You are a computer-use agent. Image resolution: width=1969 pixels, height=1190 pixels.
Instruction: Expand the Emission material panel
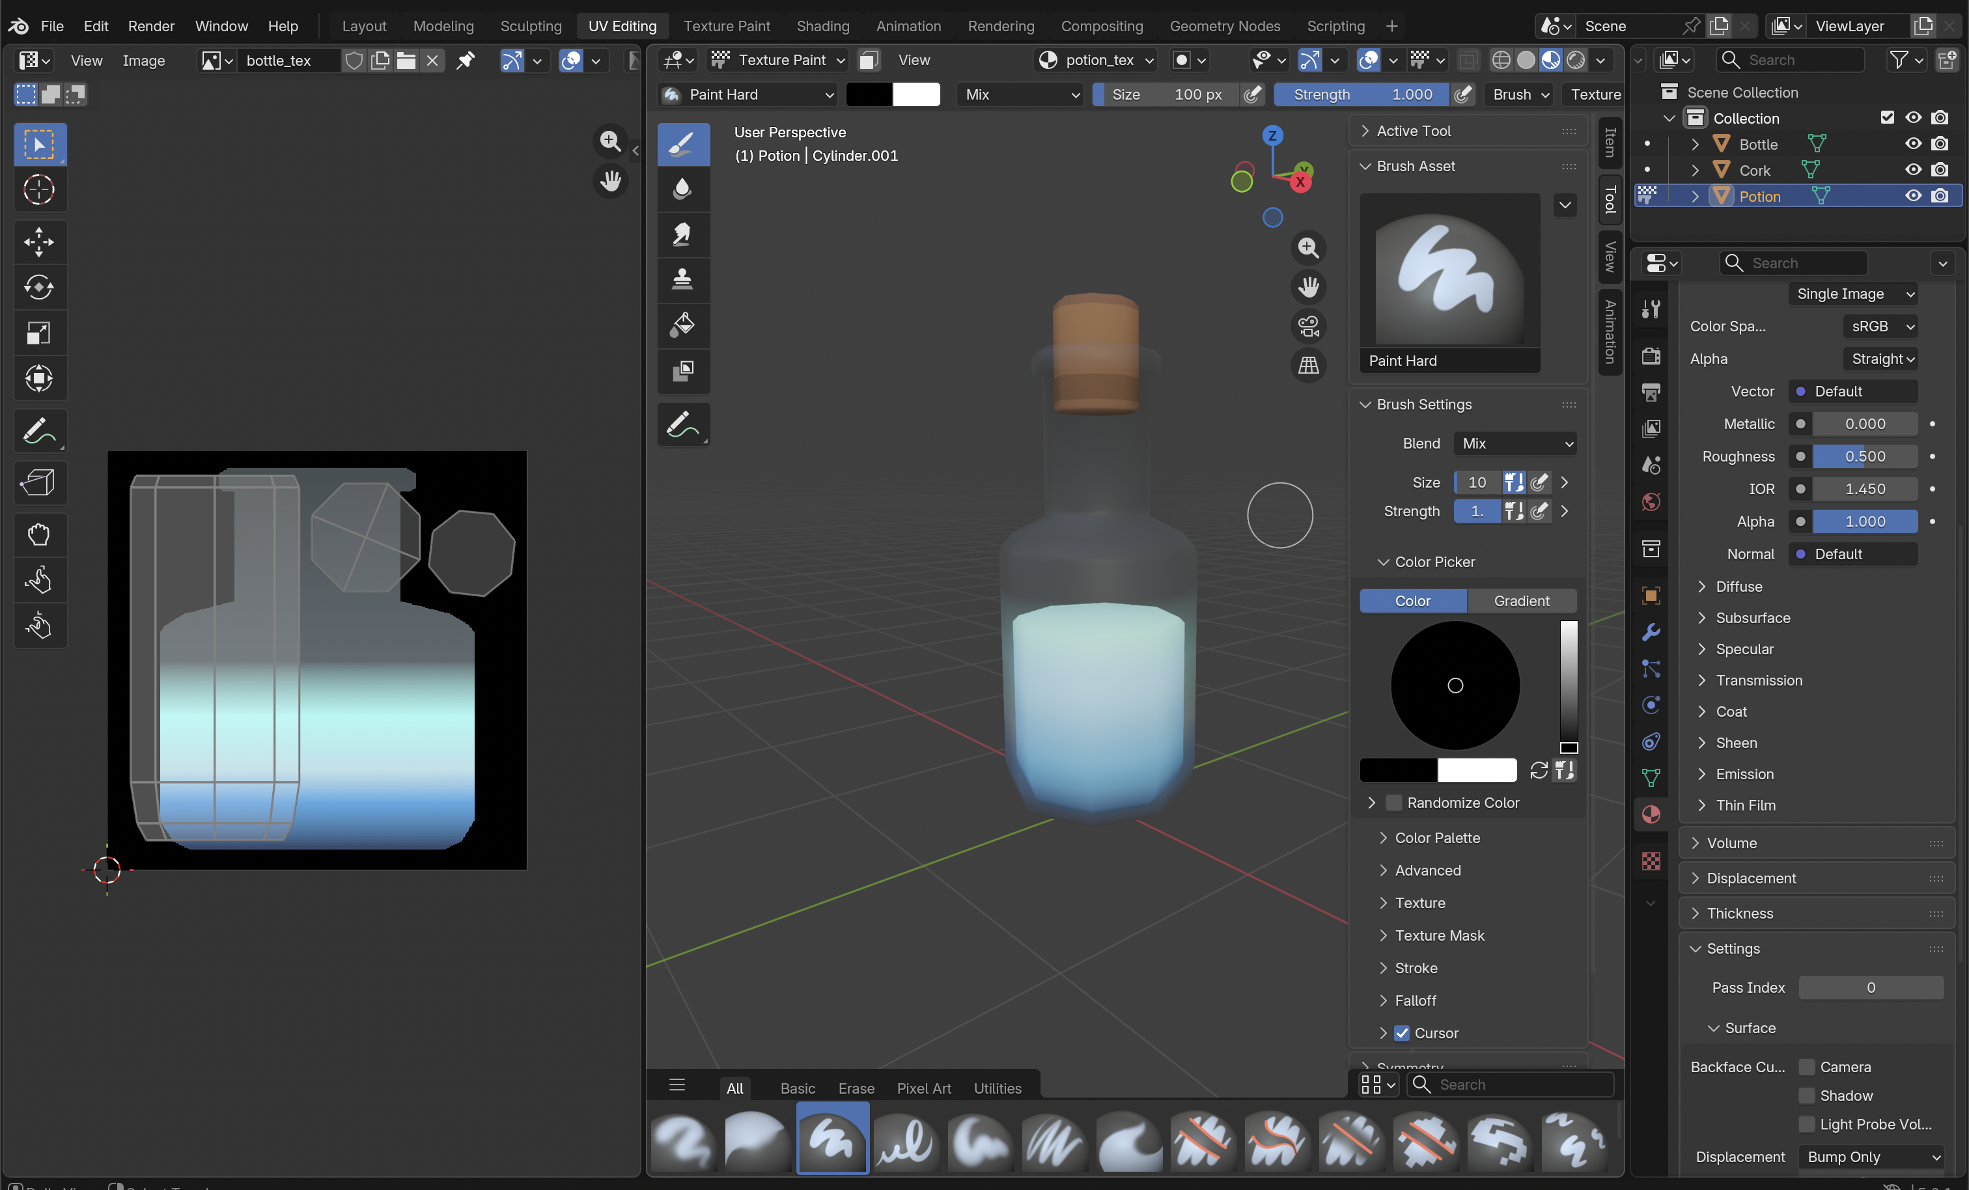[x=1744, y=773]
